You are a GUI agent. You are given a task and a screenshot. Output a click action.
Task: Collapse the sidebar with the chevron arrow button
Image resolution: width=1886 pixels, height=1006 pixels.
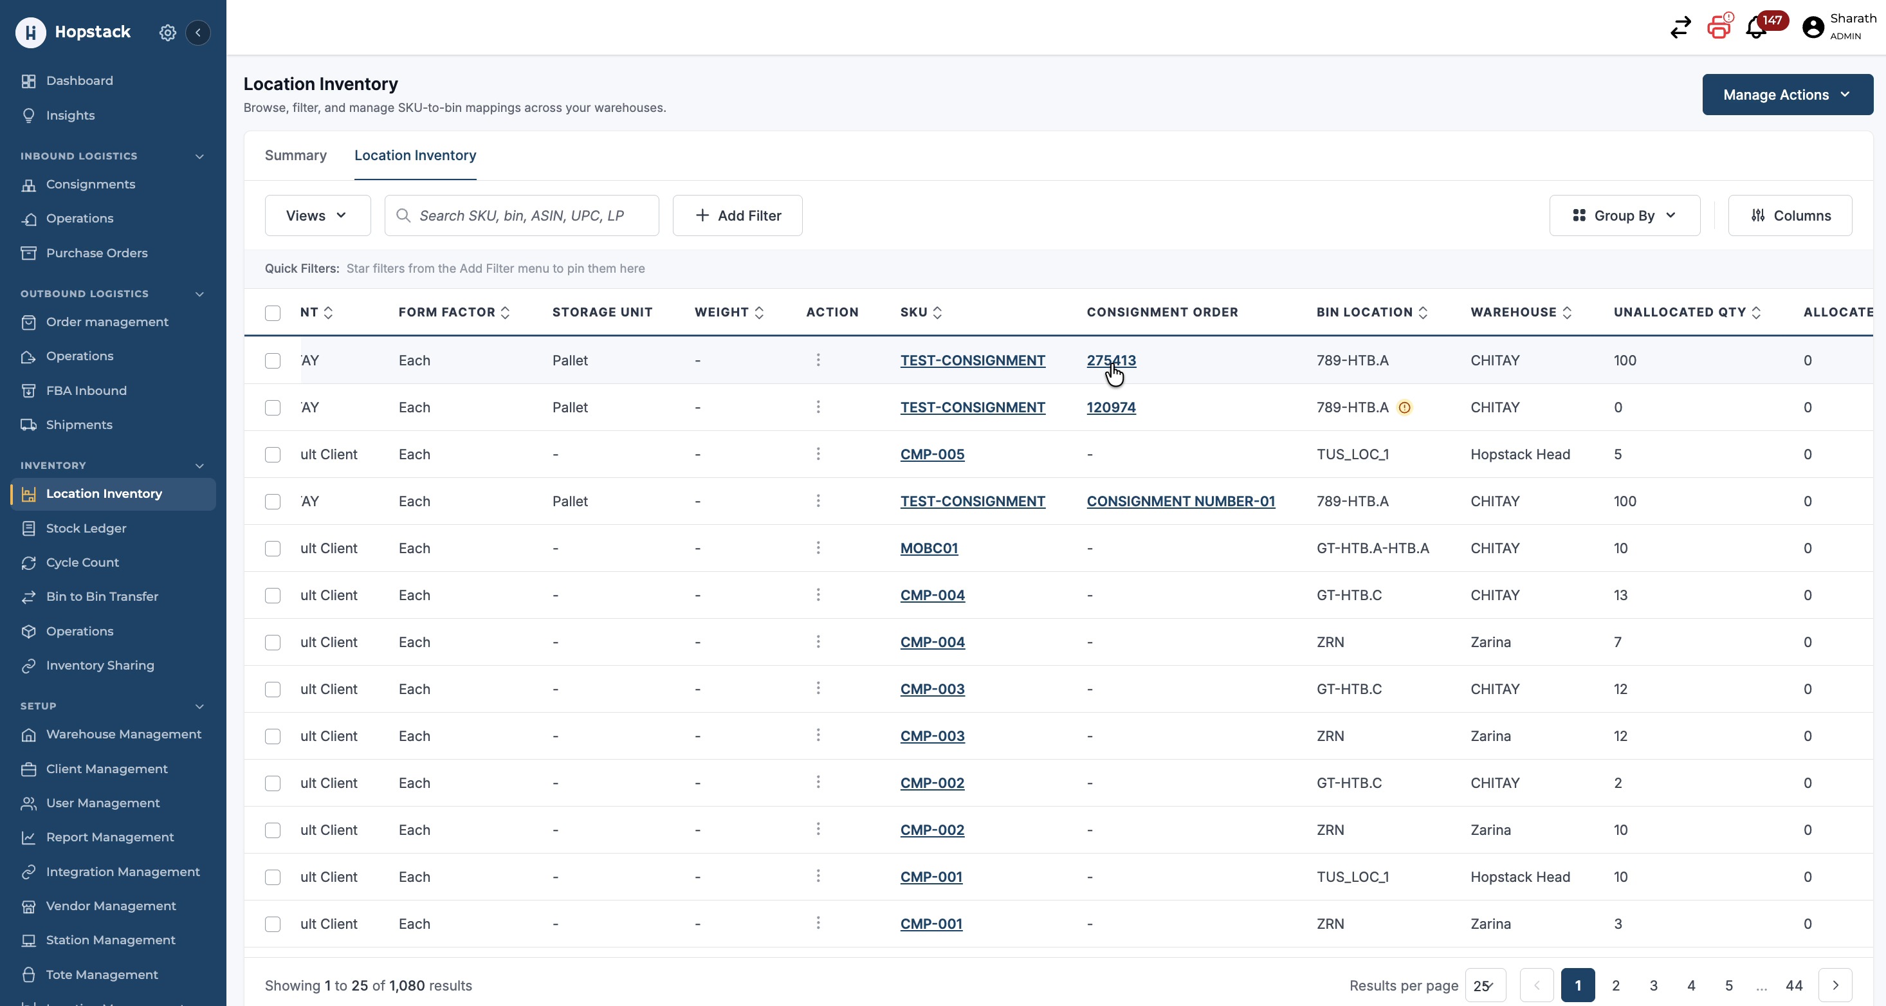[x=197, y=32]
